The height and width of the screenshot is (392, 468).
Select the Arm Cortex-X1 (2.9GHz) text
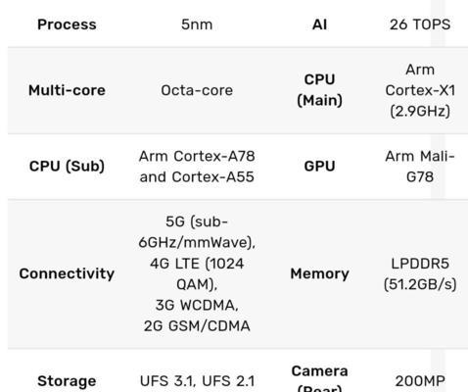(x=420, y=90)
